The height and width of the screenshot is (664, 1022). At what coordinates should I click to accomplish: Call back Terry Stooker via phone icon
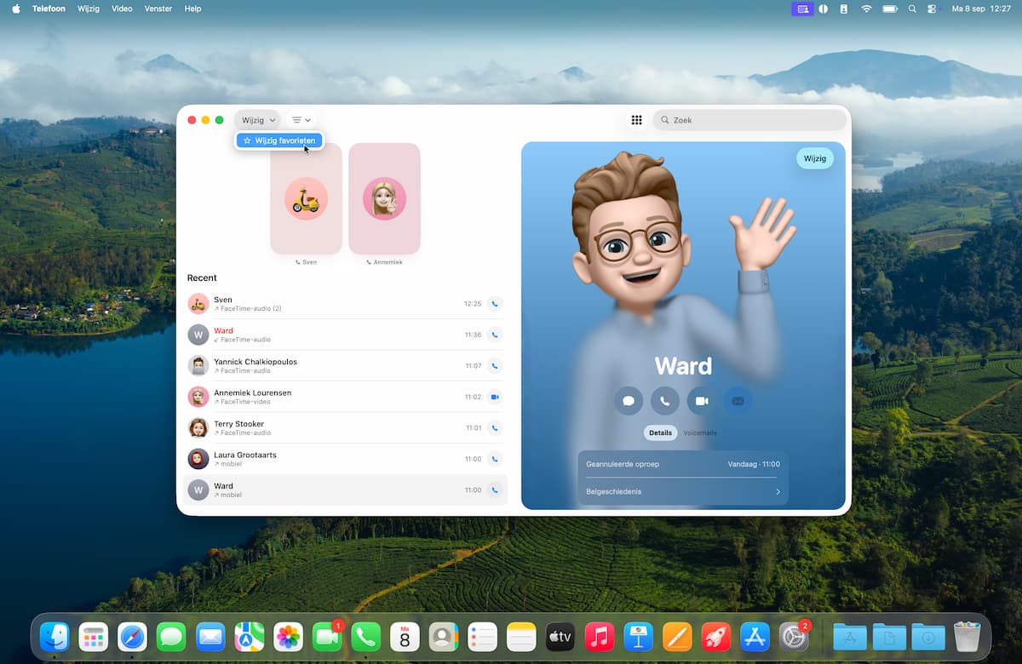(x=494, y=427)
